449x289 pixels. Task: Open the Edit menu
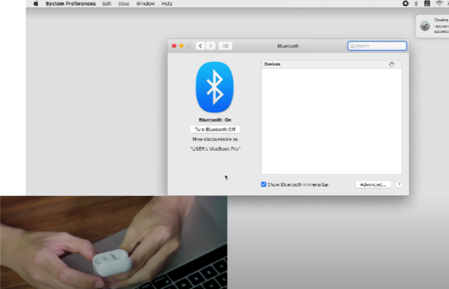pyautogui.click(x=107, y=4)
